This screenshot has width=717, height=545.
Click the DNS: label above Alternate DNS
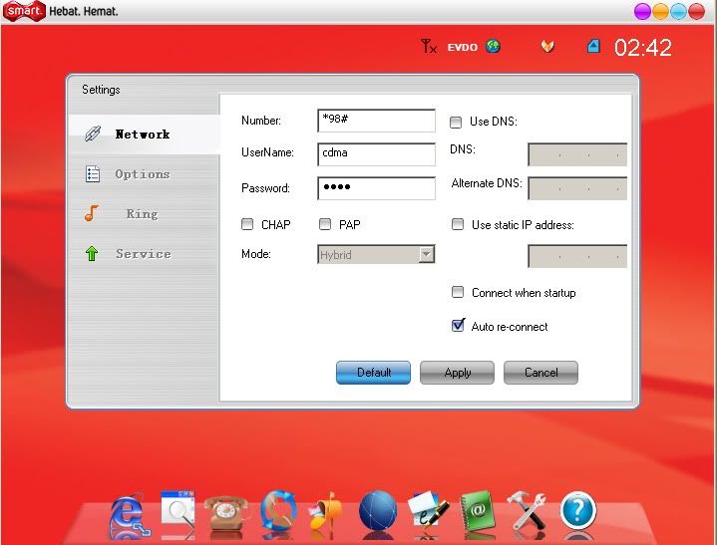coord(463,149)
